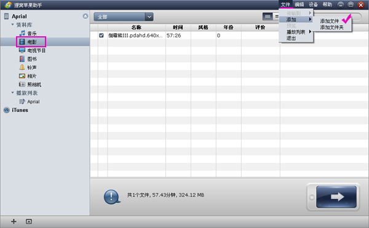Viewport: 369px width, 228px height.
Task: Sort by 评价 column header
Action: [260, 27]
